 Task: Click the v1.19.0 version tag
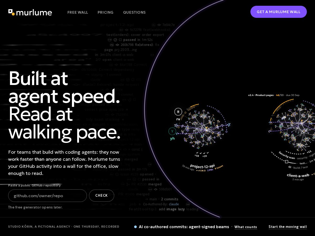pyautogui.click(x=201, y=170)
